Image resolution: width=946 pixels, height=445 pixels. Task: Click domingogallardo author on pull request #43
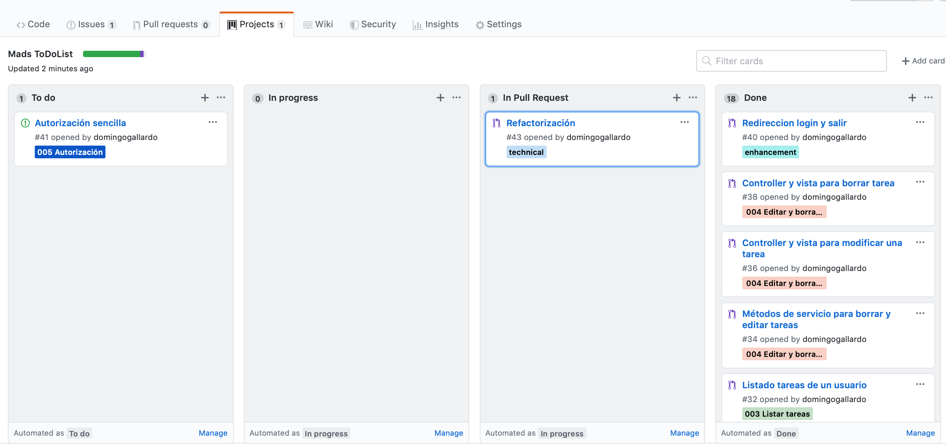coord(599,137)
